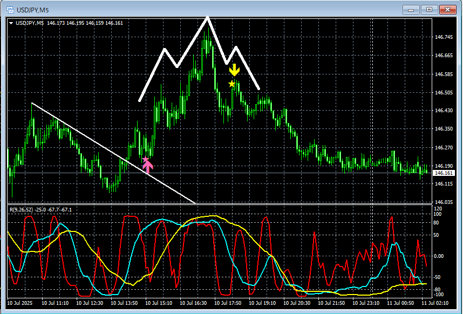Click the 146.585 price scale label
463x314 pixels.
pos(444,74)
